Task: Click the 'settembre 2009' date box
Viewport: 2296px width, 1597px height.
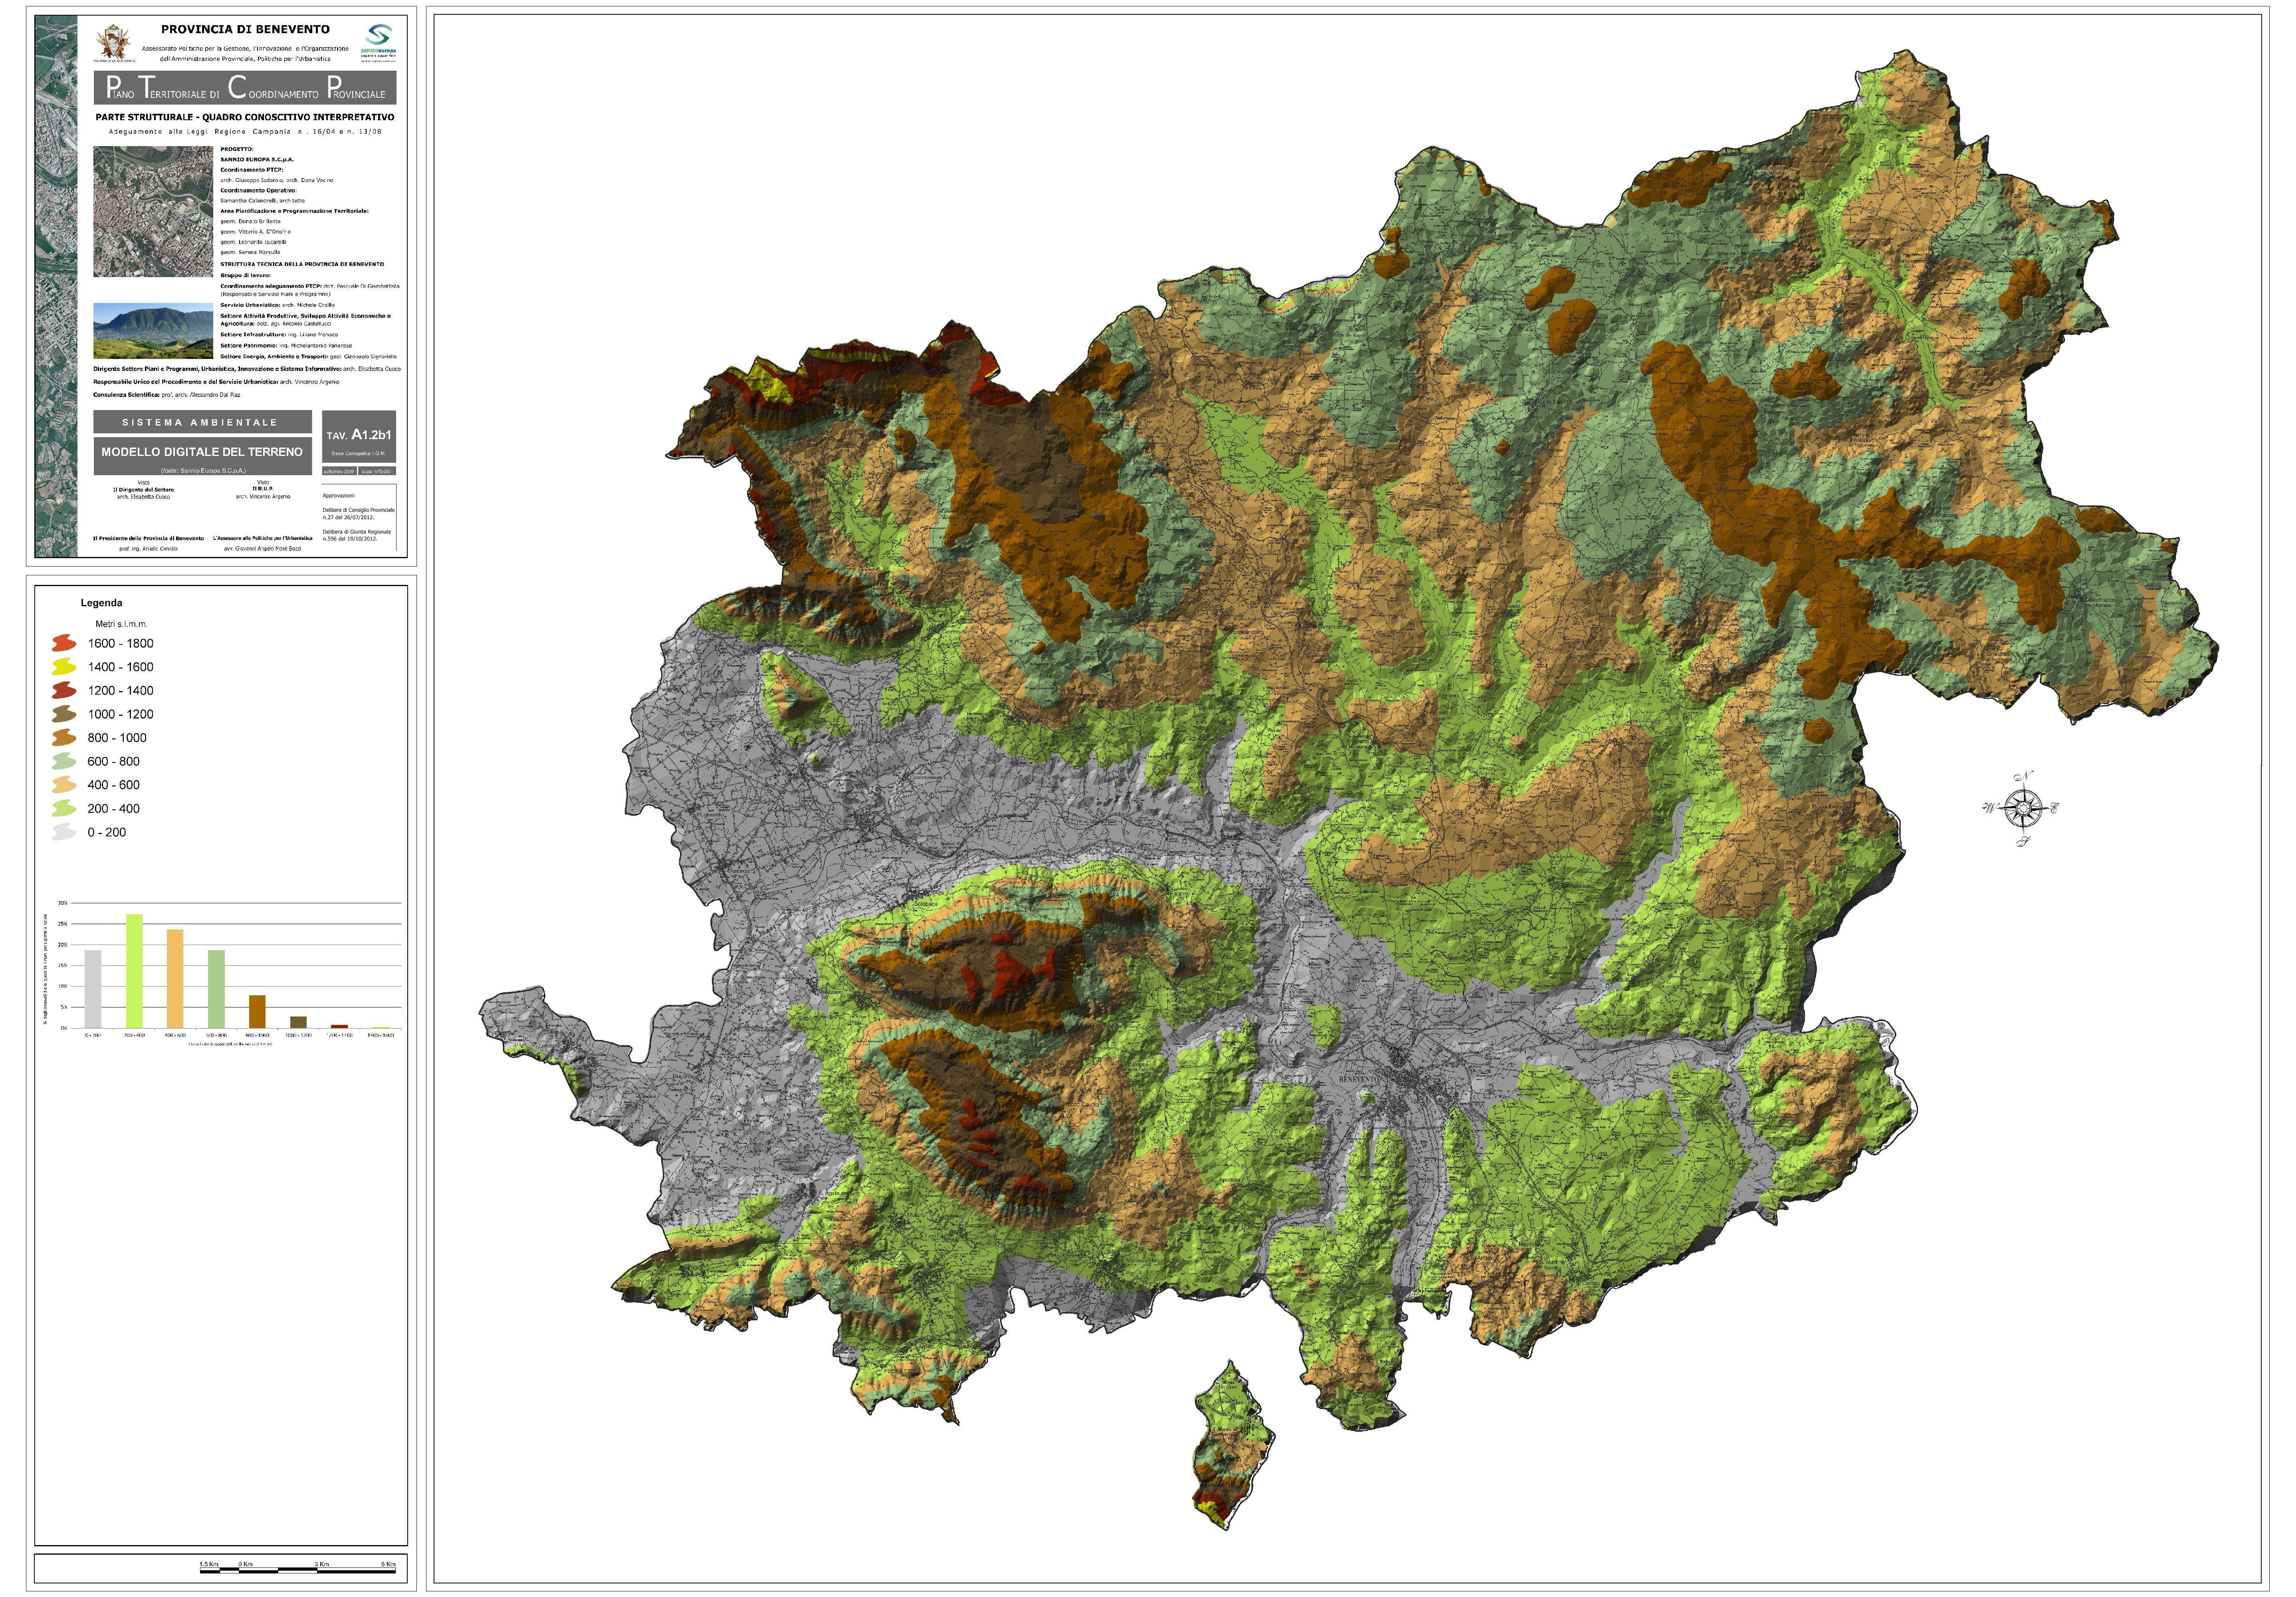Action: point(339,471)
